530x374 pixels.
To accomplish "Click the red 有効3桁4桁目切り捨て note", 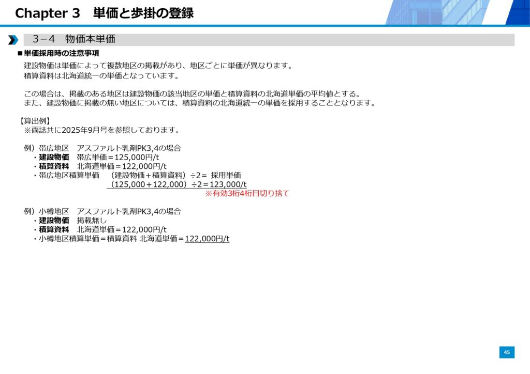I will coord(247,193).
